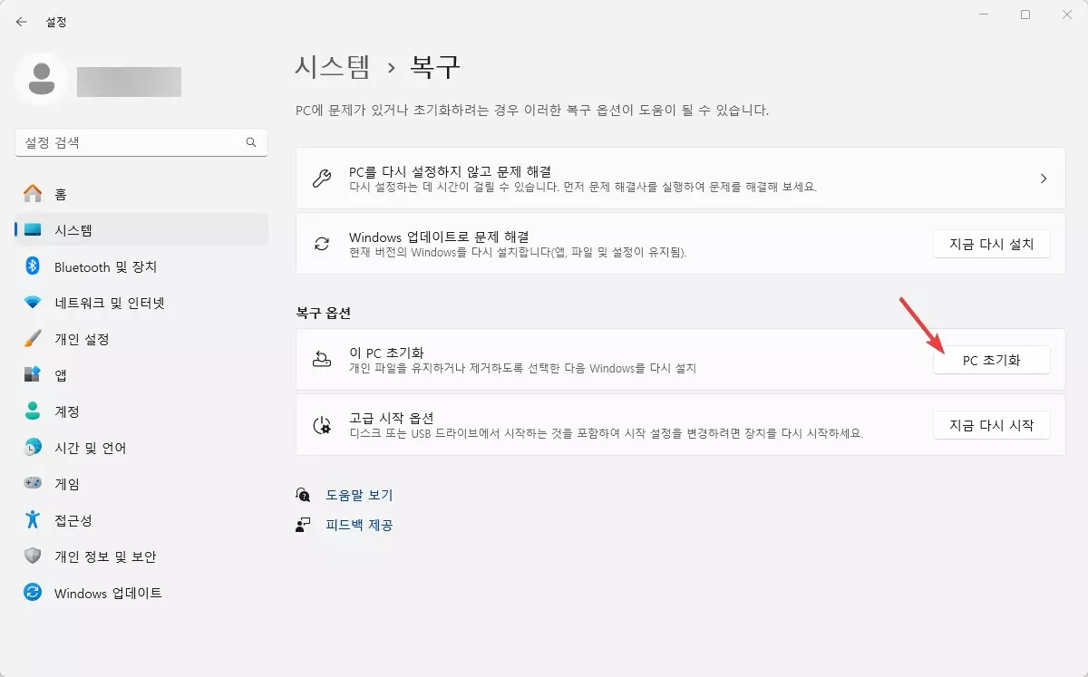Click the wrench icon beside 문제 해결

[x=322, y=176]
